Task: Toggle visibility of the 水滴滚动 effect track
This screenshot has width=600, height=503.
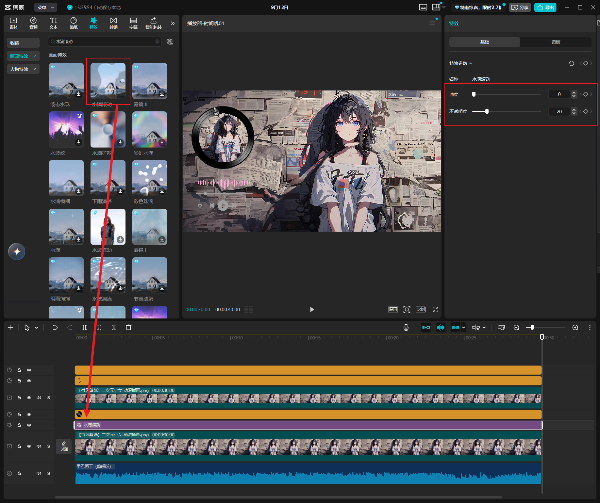Action: click(x=29, y=425)
